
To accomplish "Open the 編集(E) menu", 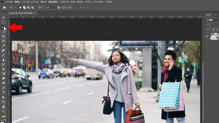I will (x=18, y=2).
